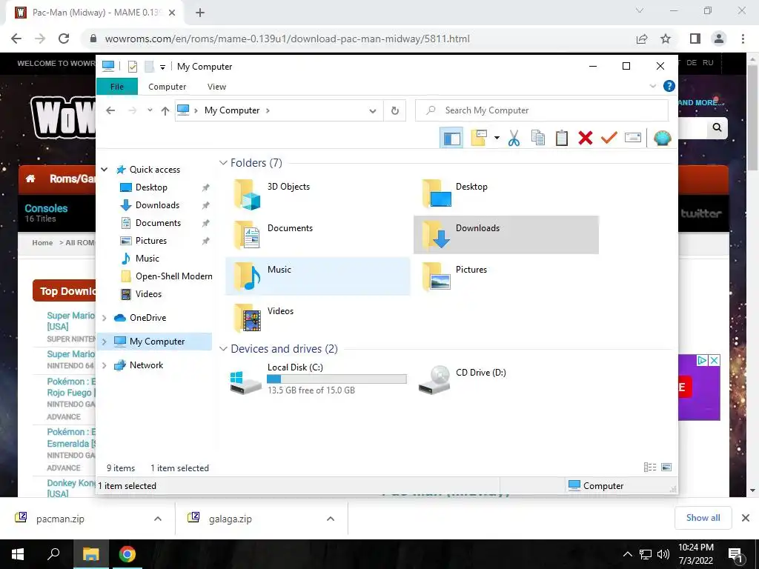This screenshot has height=569, width=759.
Task: Switch to large icons view layout
Action: 666,467
